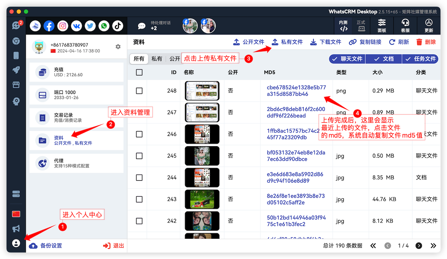This screenshot has width=447, height=259.
Task: Toggle the 聊天文件 filter
Action: point(347,59)
